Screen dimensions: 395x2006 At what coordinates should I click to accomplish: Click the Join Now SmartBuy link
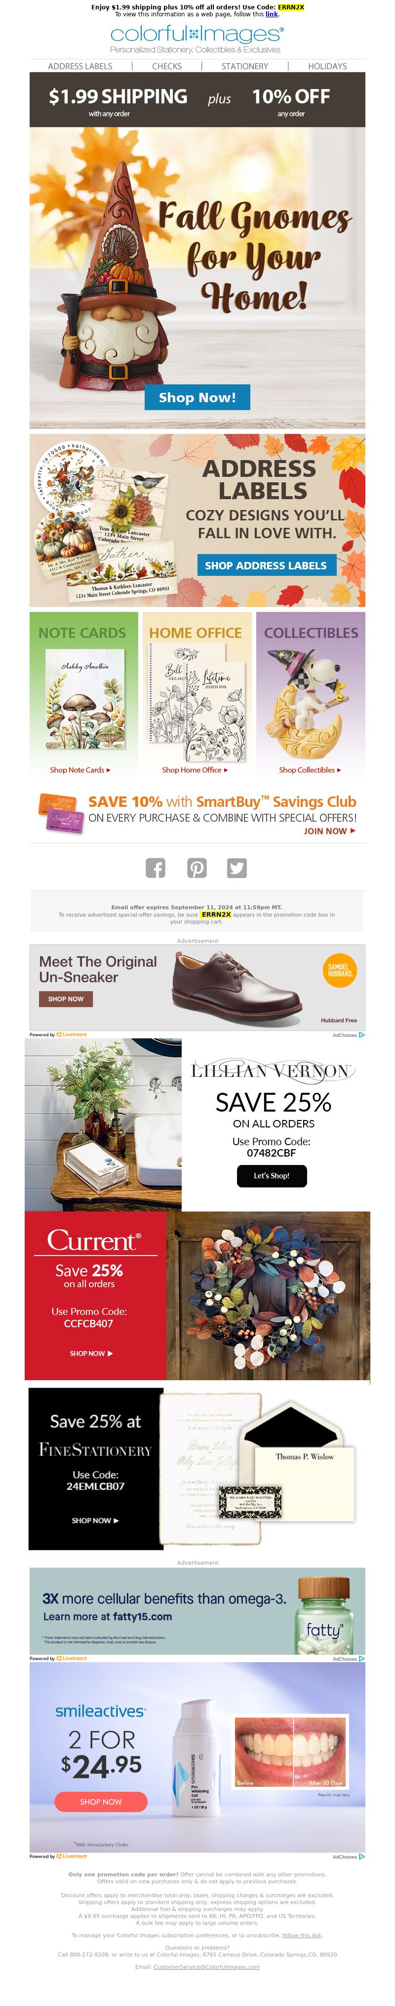[330, 831]
